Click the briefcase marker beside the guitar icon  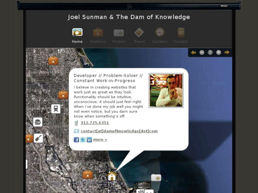click(29, 138)
